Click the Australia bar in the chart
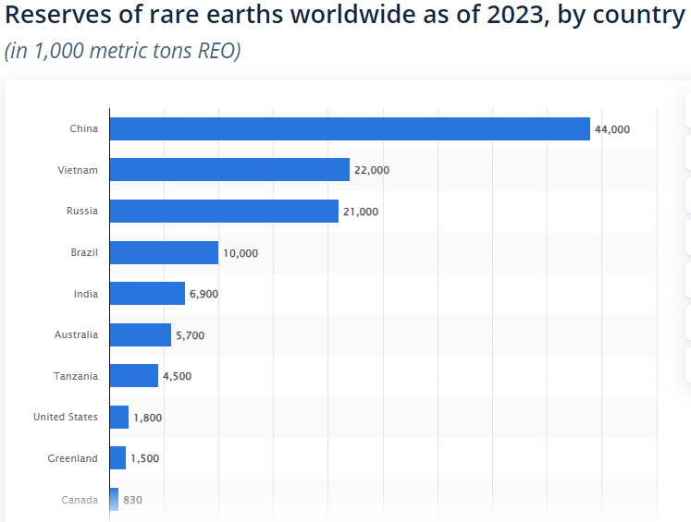This screenshot has width=691, height=522. pos(141,335)
